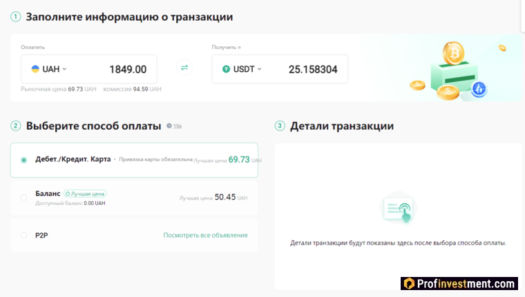Screen dimensions: 525x297
Task: Click the 25.158304 receive amount field
Action: click(313, 69)
